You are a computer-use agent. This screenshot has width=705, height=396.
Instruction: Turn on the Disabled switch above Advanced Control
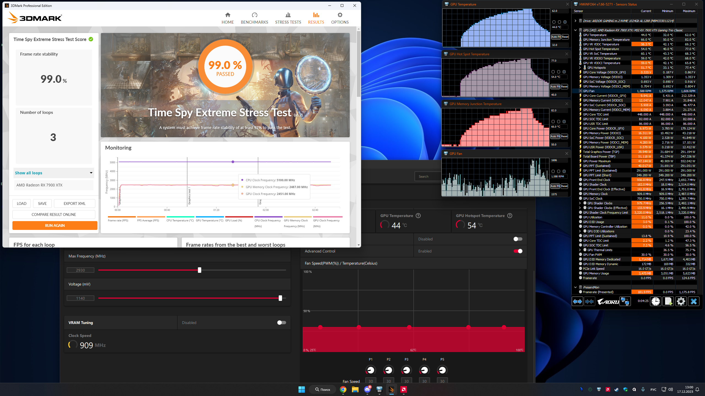(518, 239)
